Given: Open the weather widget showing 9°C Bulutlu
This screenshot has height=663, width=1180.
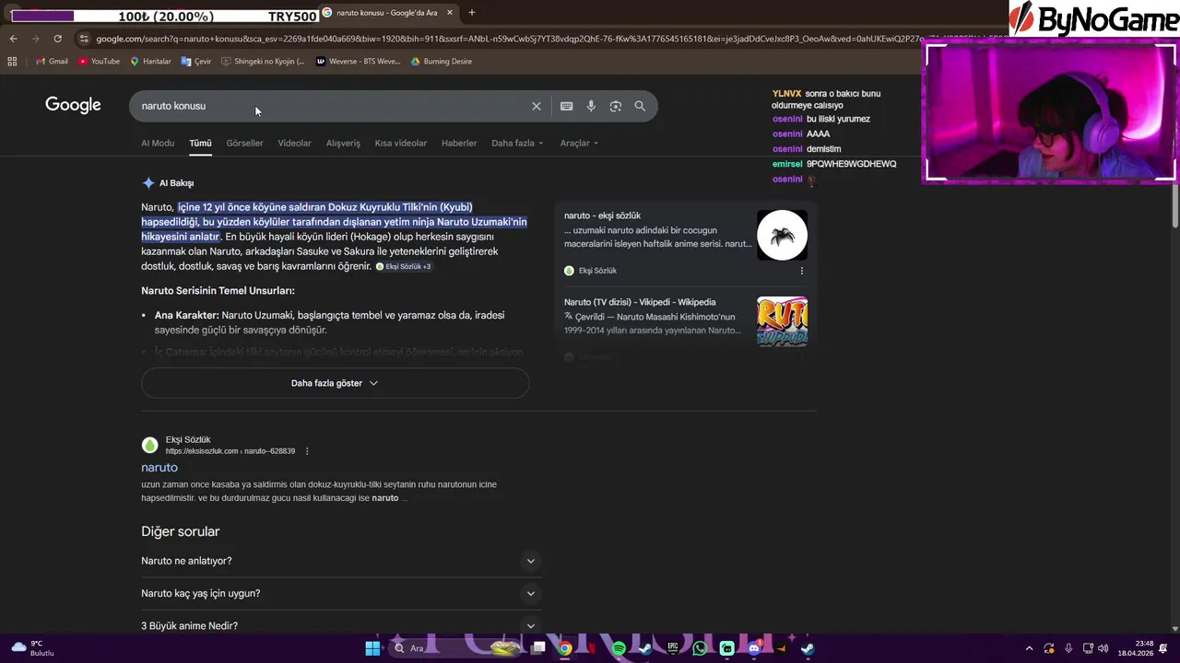Looking at the screenshot, I should [x=33, y=648].
